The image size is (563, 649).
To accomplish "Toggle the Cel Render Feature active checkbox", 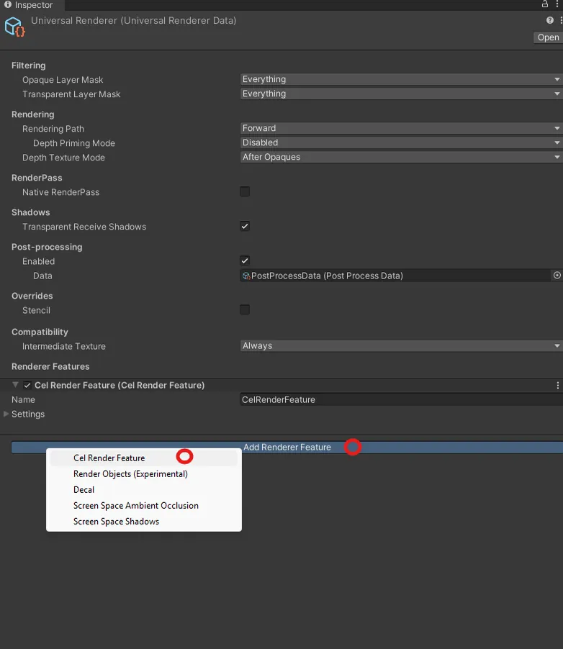I will click(27, 386).
